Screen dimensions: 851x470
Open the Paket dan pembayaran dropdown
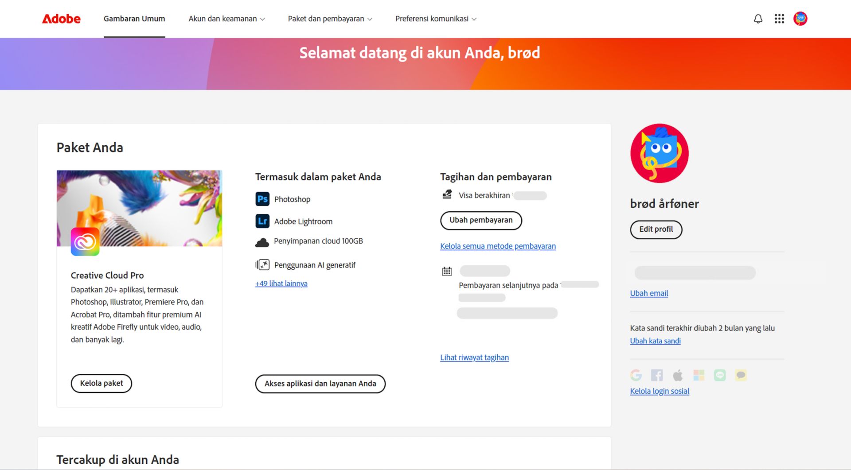click(330, 19)
